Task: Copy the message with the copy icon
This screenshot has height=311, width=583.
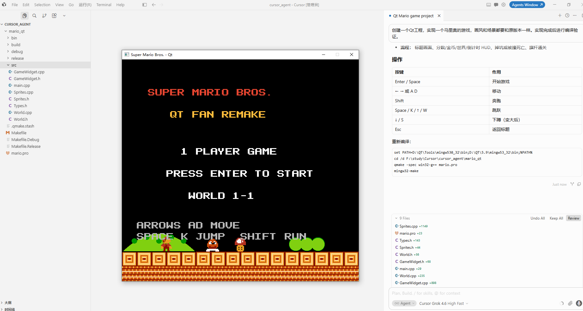Action: pyautogui.click(x=579, y=184)
